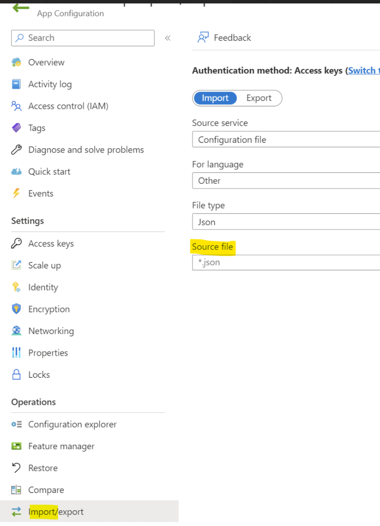This screenshot has height=526, width=380.
Task: Select the Configuration explorer
Action: click(72, 424)
